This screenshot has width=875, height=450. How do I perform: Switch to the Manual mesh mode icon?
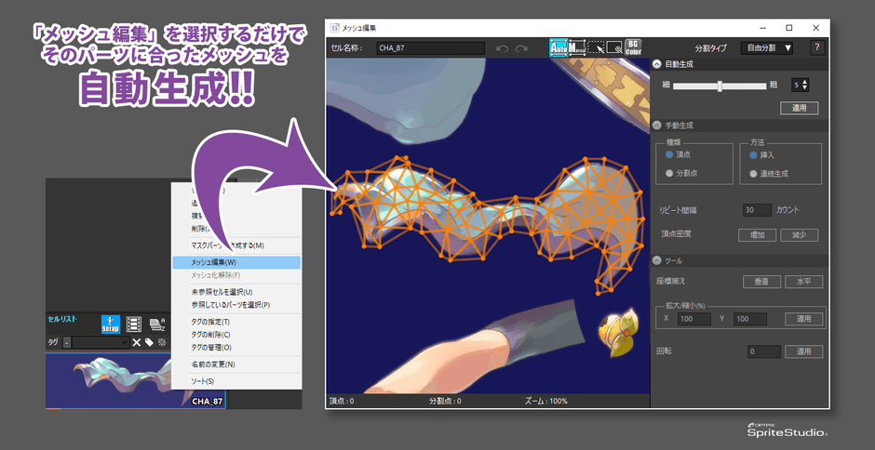point(577,47)
